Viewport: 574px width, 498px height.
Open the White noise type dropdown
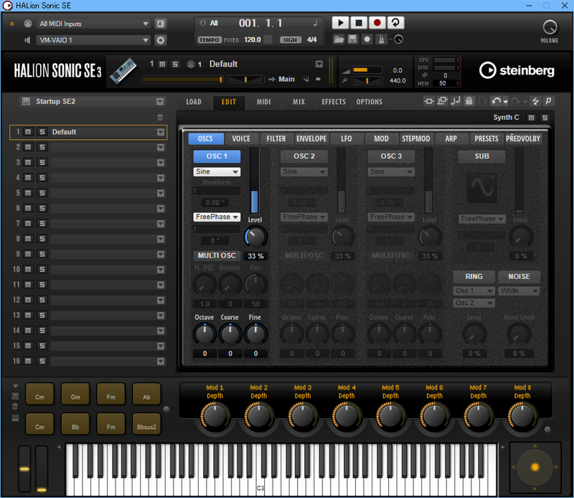(x=519, y=291)
